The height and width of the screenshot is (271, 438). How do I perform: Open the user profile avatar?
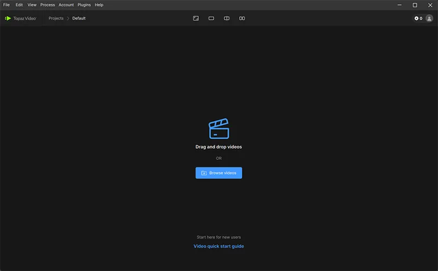point(429,19)
